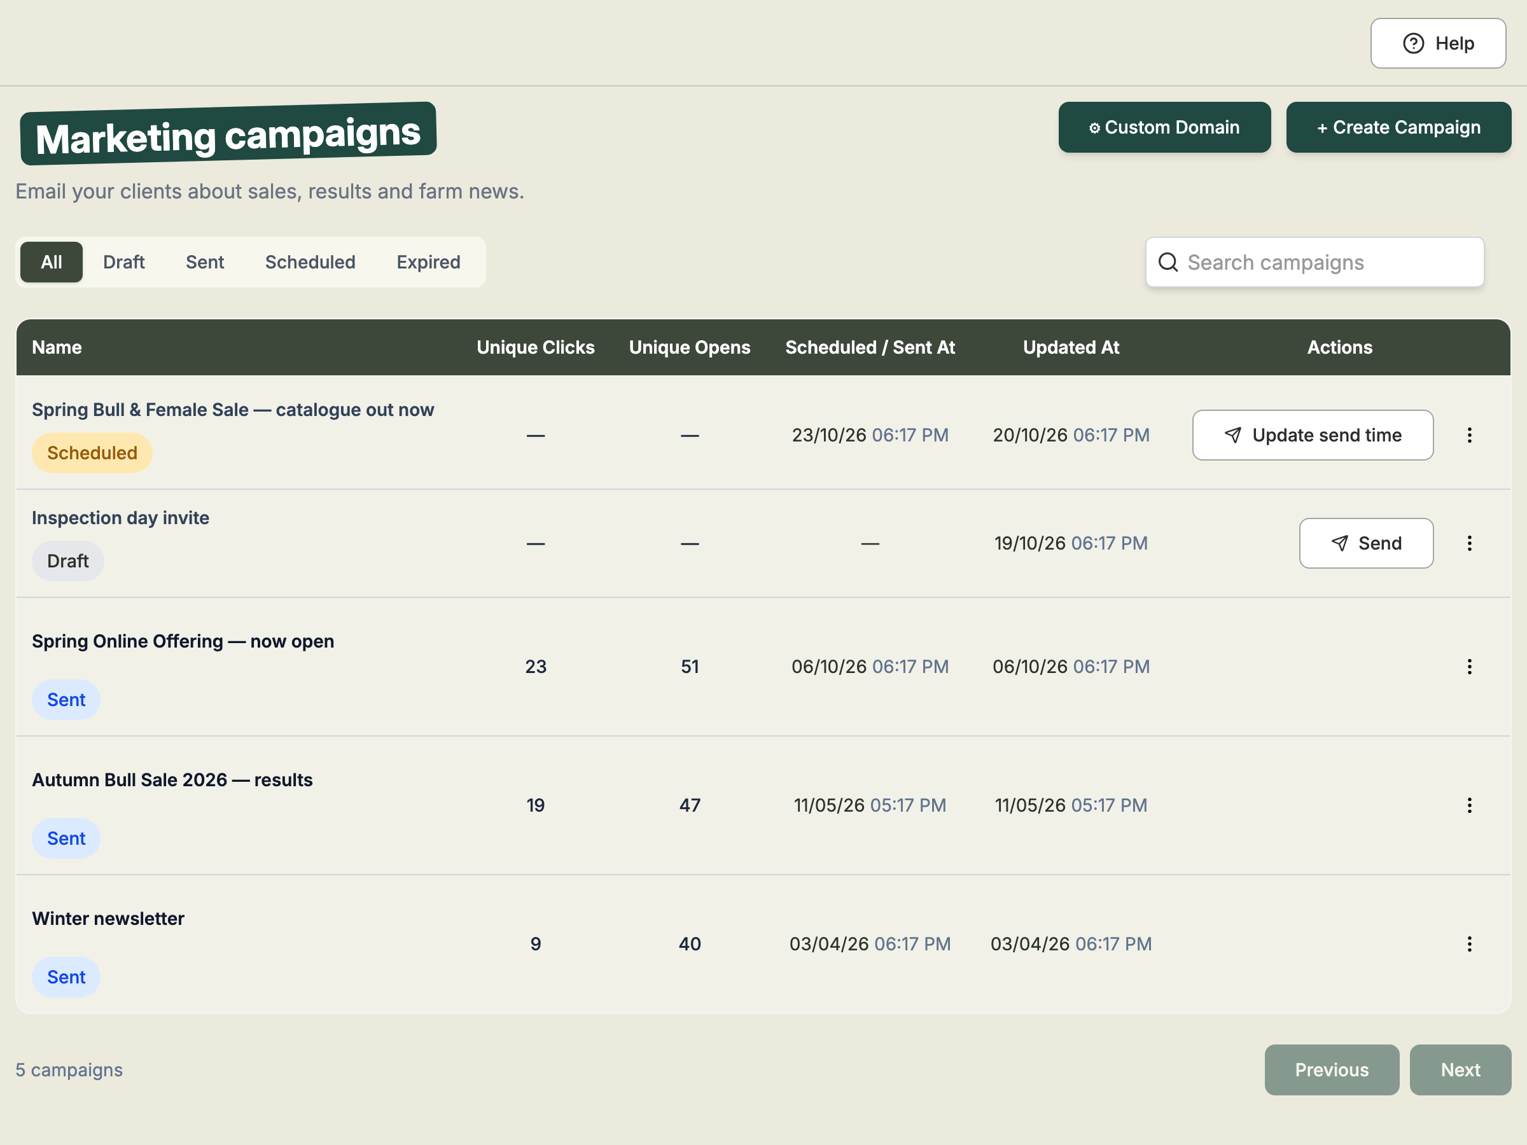Screen dimensions: 1527x1145
Task: Click the unique clicks value 19
Action: click(535, 806)
